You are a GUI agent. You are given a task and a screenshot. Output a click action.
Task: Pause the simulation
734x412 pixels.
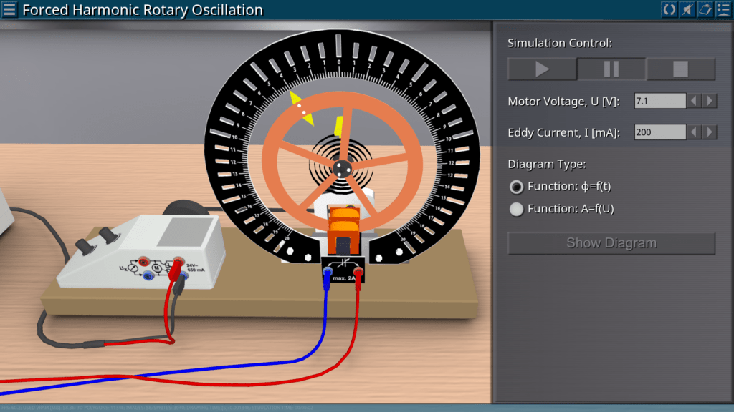(611, 69)
